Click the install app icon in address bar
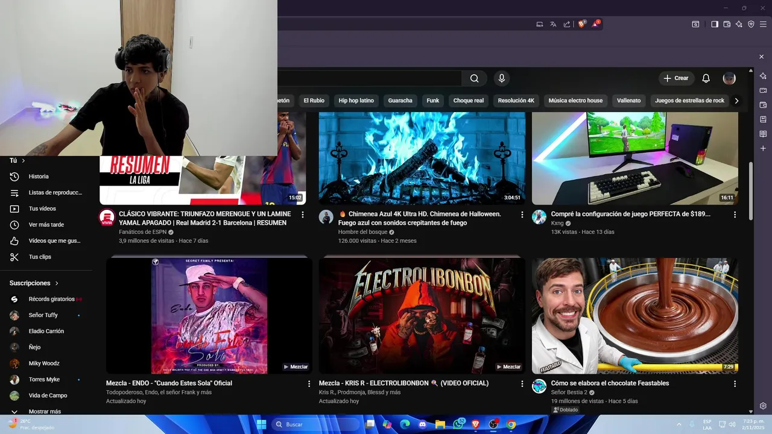Viewport: 772px width, 434px height. (x=540, y=24)
